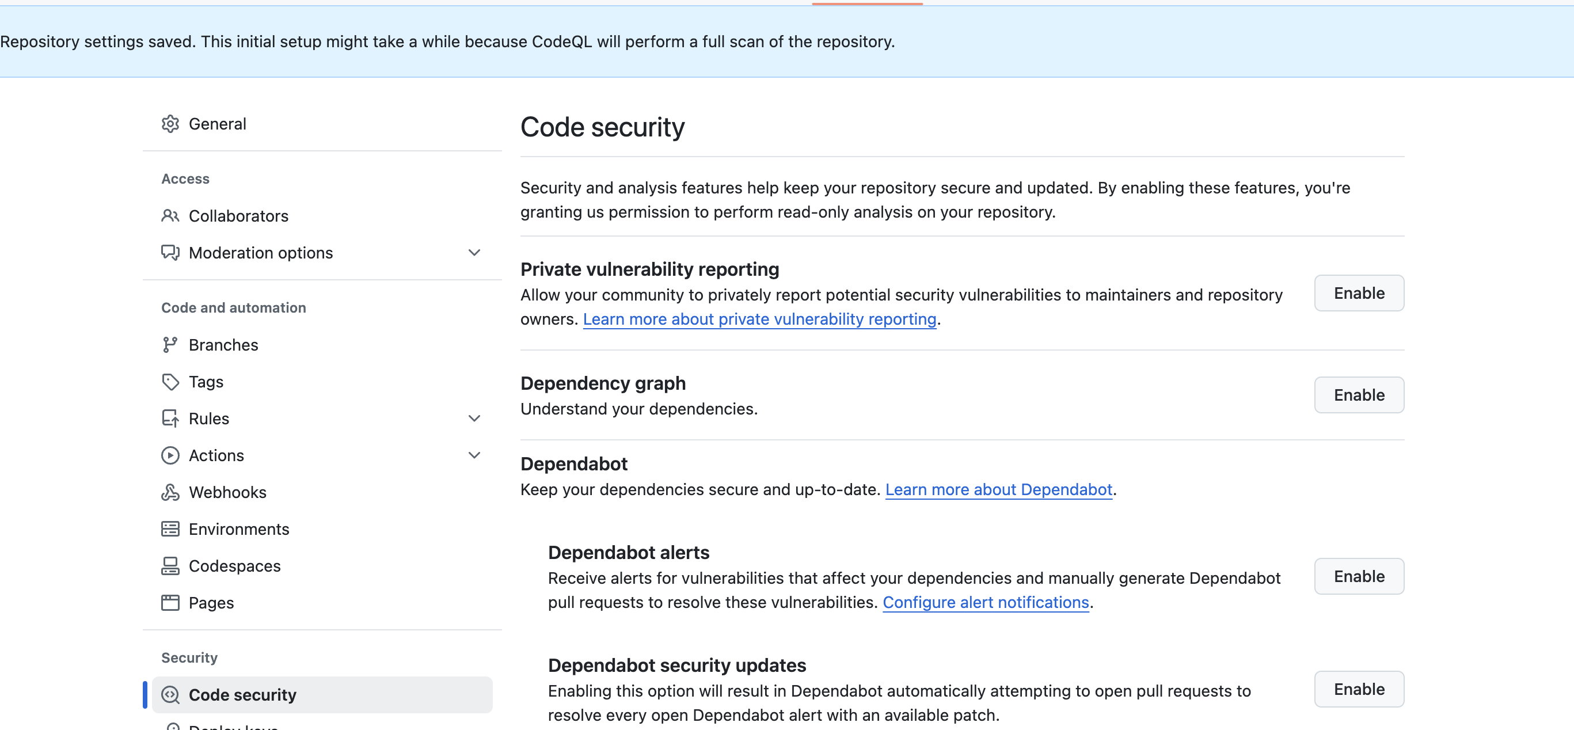Image resolution: width=1574 pixels, height=730 pixels.
Task: Enable Dependabot security updates
Action: (x=1358, y=689)
